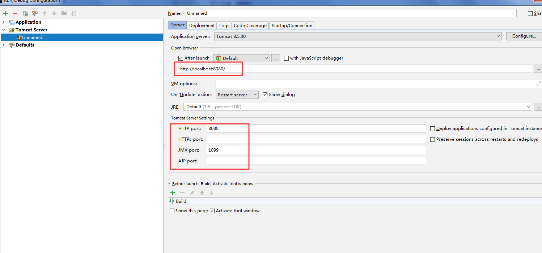Click the HTTPs port field

pos(317,139)
